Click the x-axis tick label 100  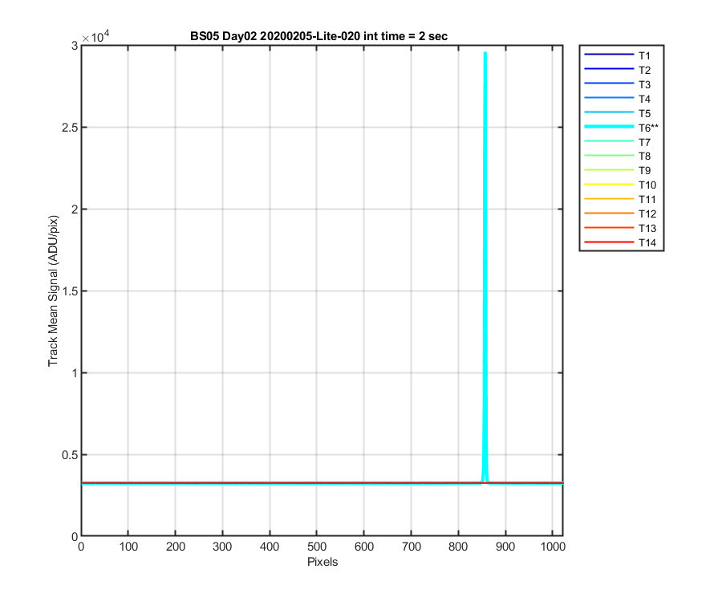[x=128, y=547]
